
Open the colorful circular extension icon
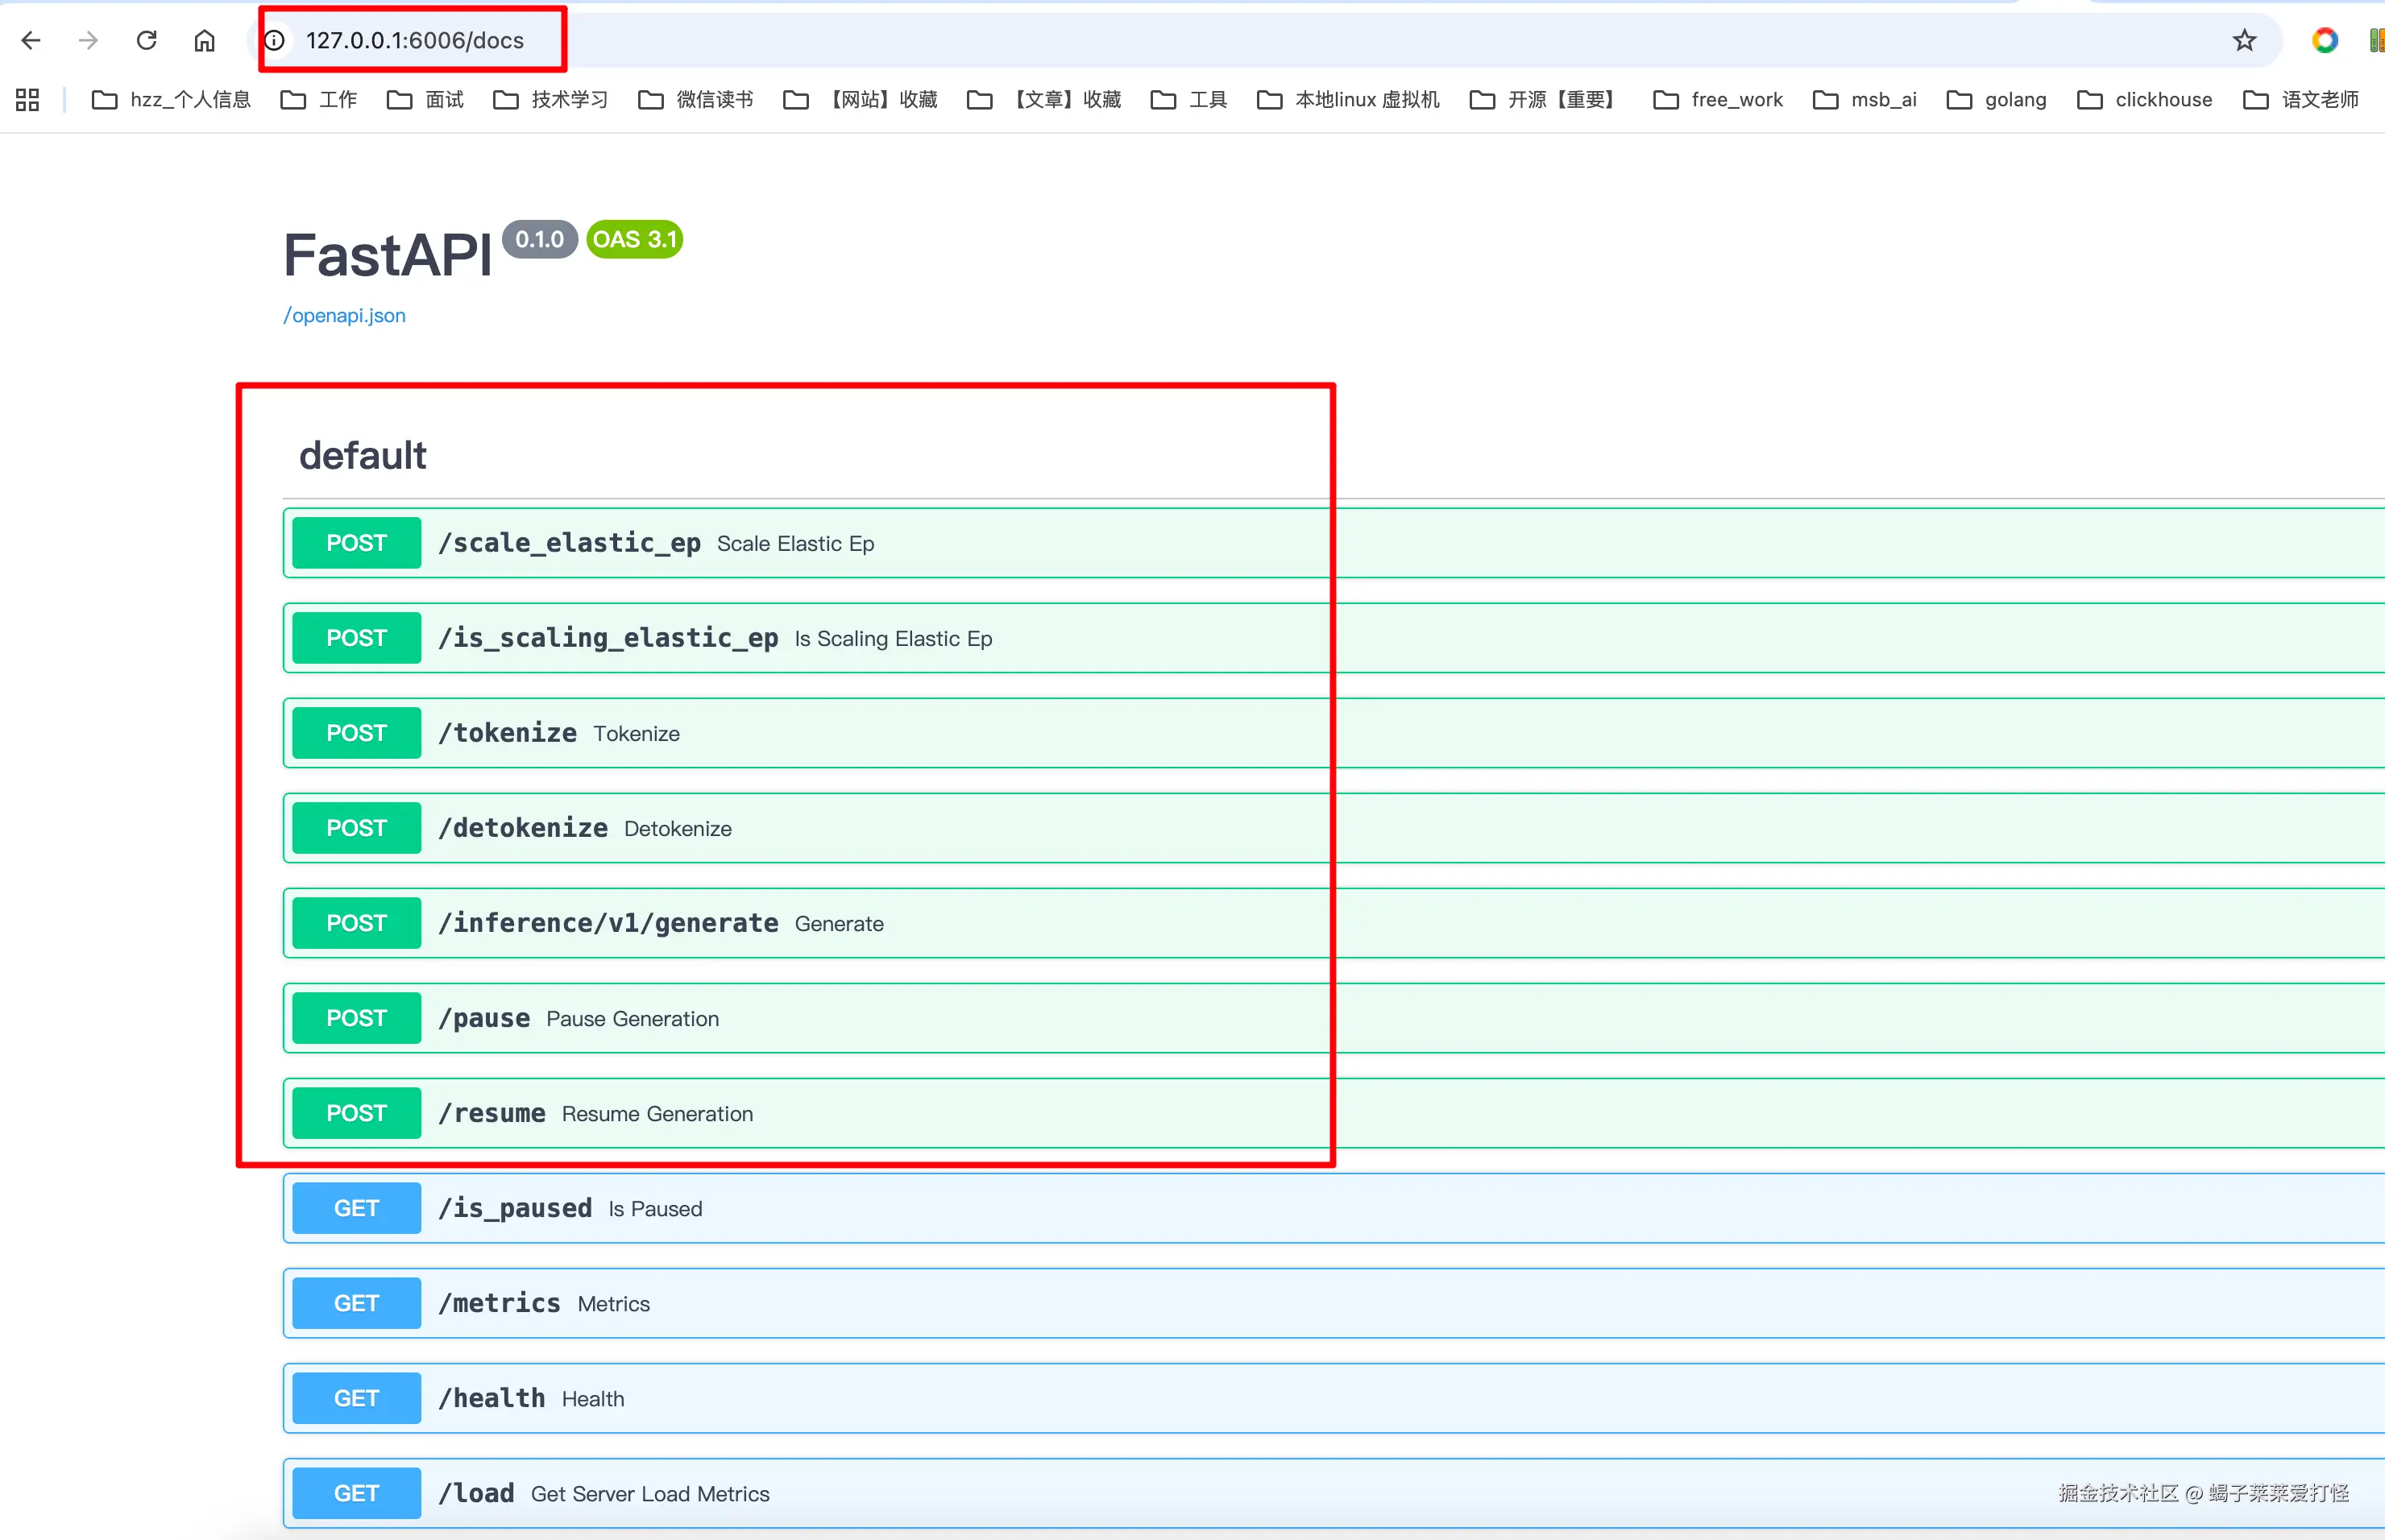[2325, 40]
